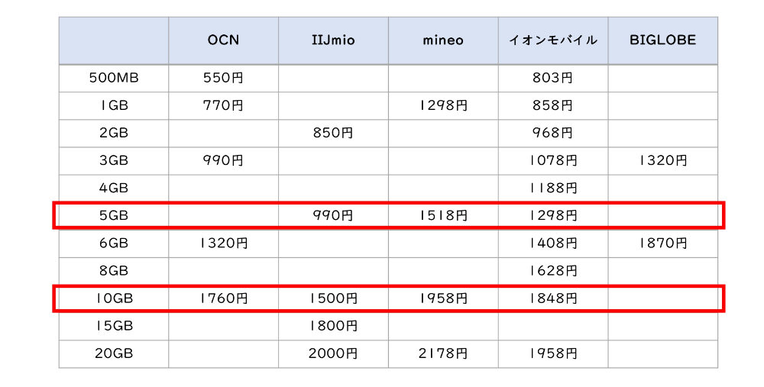Select the 500MB row label
Viewport: 764px width, 387px height.
[x=114, y=78]
